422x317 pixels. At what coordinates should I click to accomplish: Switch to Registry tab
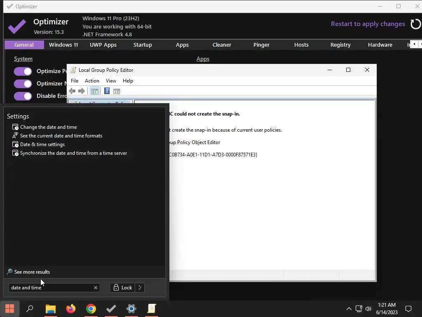[x=340, y=45]
